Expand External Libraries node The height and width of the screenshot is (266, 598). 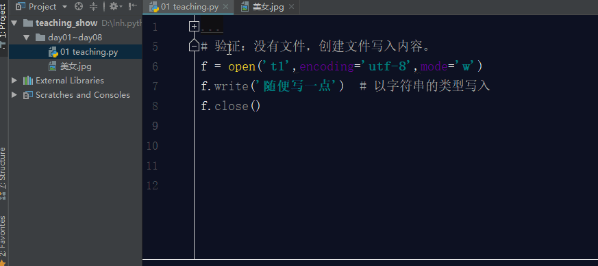pos(14,81)
